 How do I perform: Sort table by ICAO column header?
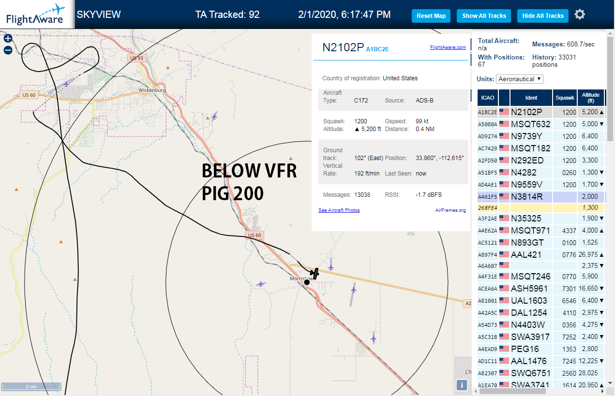488,98
